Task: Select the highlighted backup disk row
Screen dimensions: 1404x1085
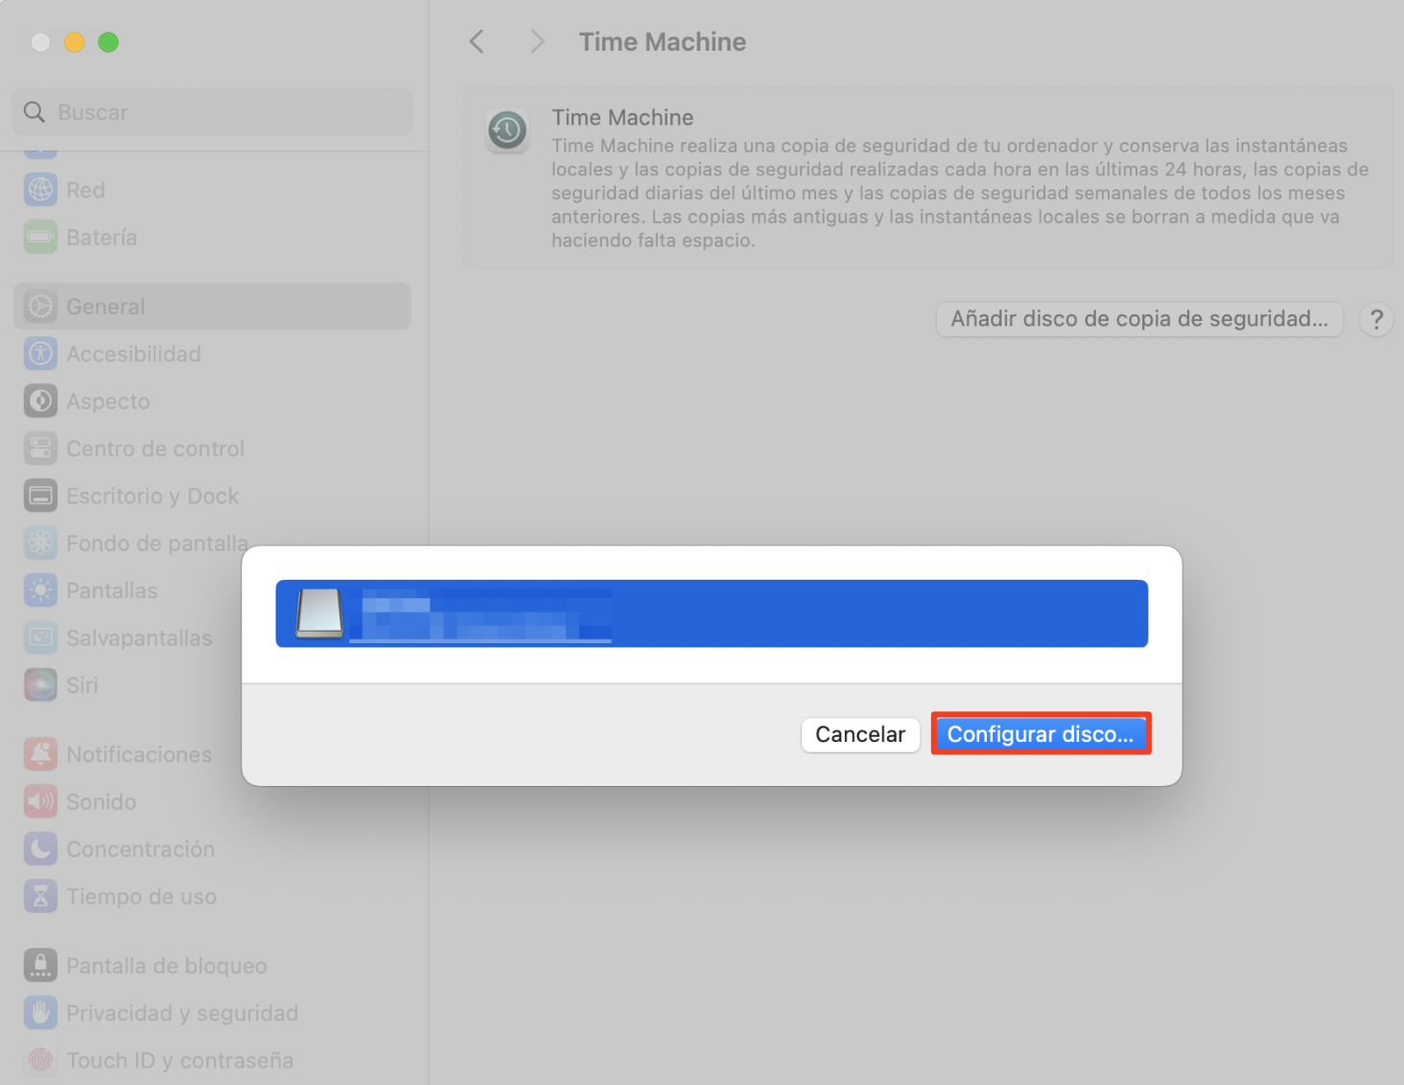Action: 712,613
